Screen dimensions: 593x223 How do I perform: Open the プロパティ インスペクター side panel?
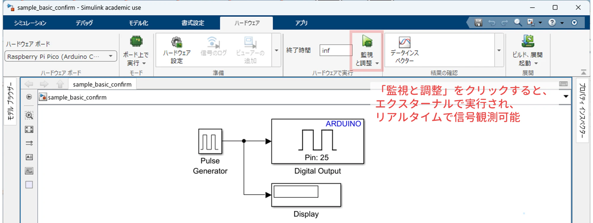(x=582, y=110)
